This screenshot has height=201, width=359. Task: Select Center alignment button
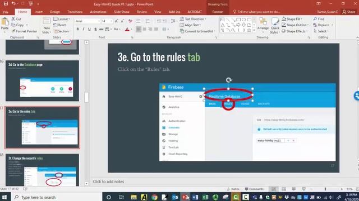(144, 29)
